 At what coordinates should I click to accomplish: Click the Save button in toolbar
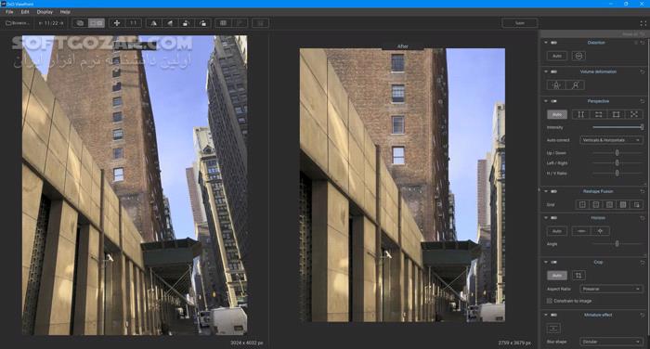519,23
